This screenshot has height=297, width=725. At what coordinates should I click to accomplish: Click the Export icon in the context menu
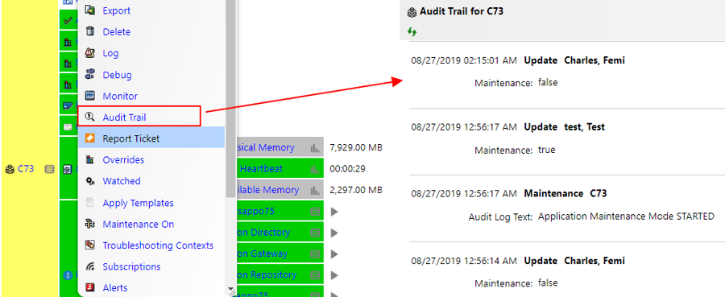pyautogui.click(x=90, y=10)
